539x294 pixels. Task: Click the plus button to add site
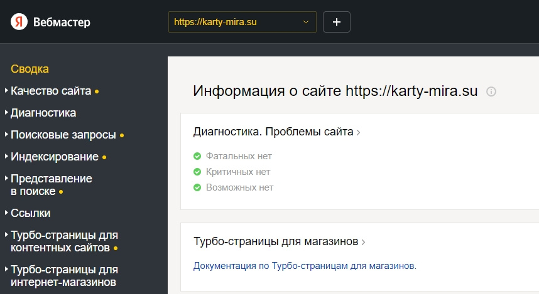(336, 22)
